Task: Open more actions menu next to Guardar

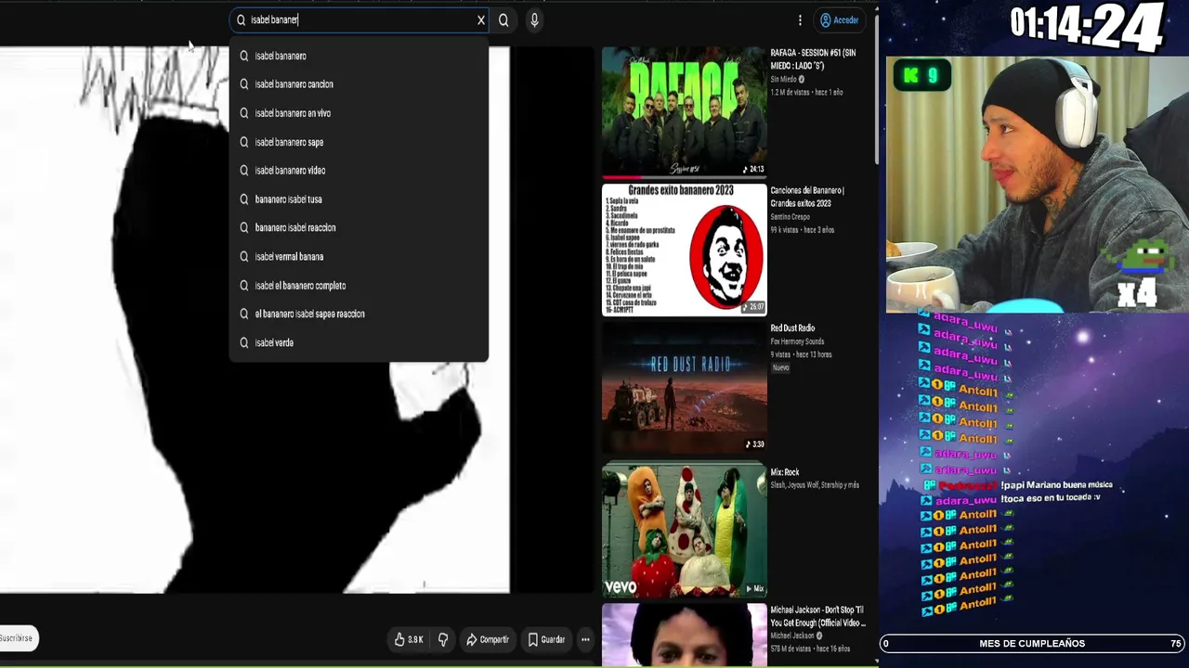Action: tap(585, 639)
